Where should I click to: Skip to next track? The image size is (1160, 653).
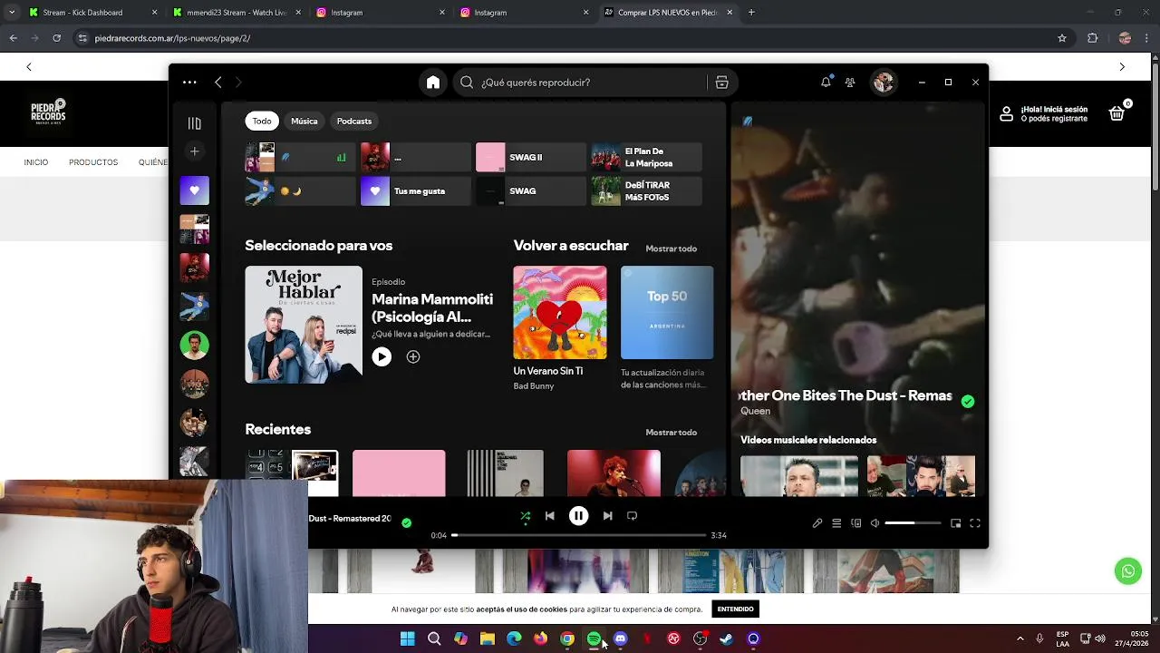click(x=607, y=516)
